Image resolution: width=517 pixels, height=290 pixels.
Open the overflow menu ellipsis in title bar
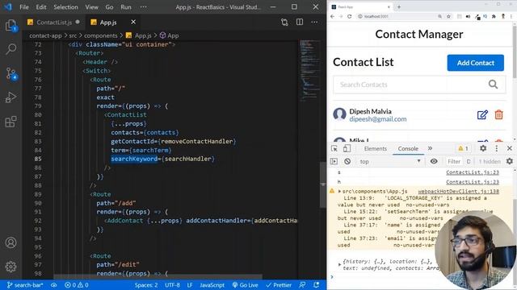point(144,7)
